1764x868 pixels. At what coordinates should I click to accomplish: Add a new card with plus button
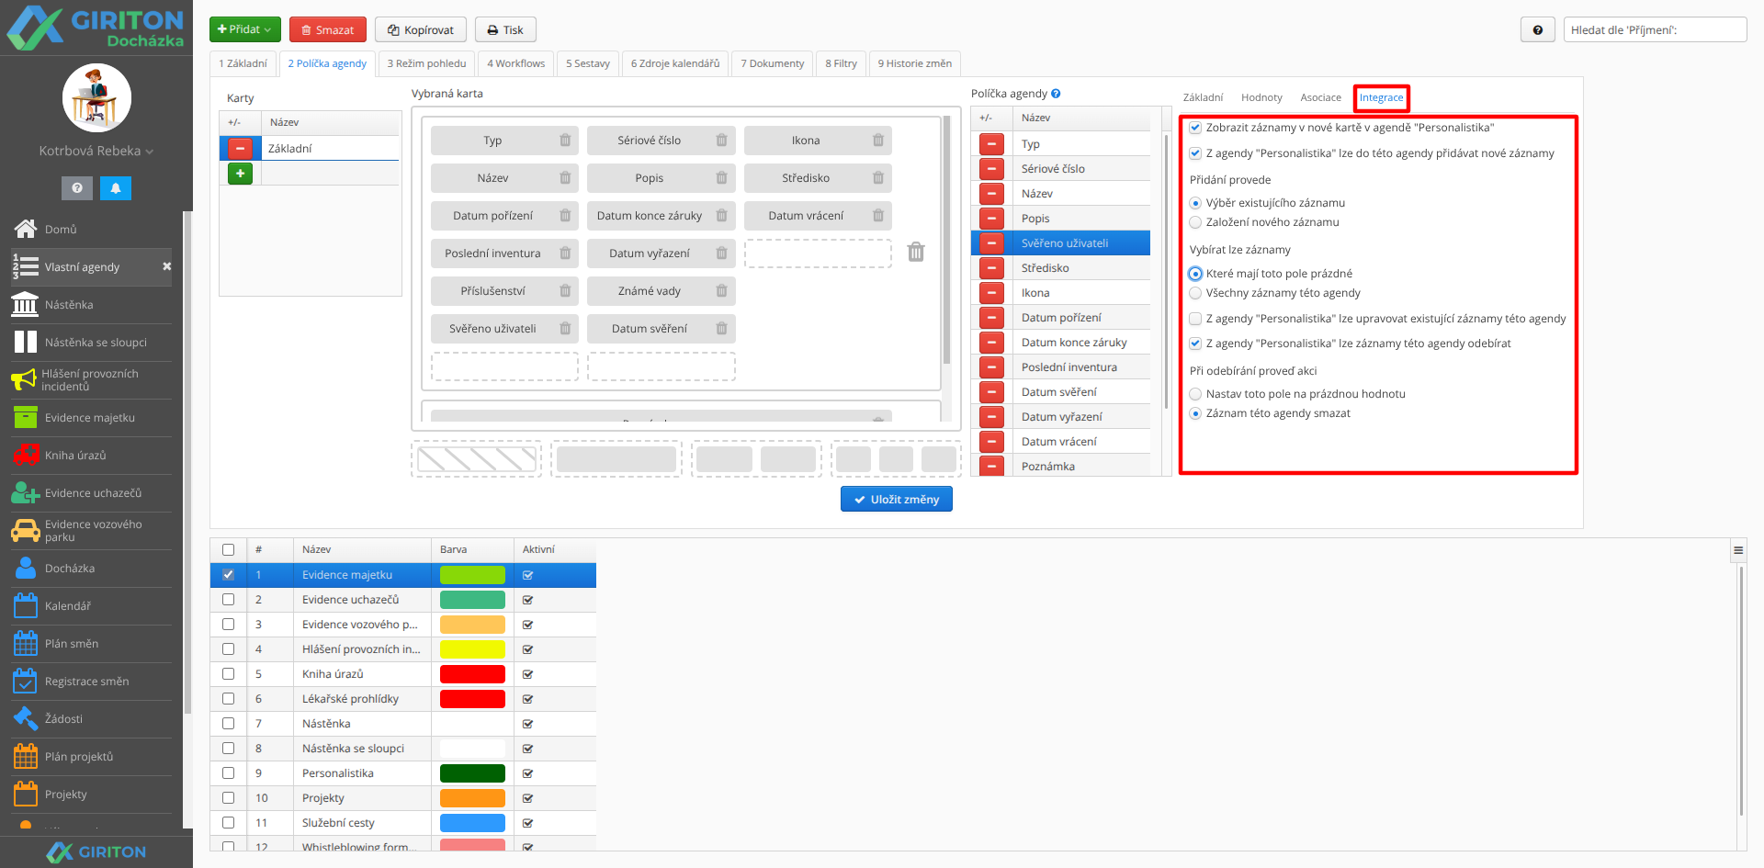(240, 173)
